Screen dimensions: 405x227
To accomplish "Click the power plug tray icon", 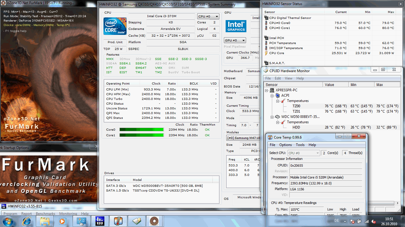I will (x=359, y=221).
